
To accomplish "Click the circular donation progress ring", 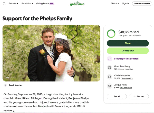I will (x=111, y=33).
